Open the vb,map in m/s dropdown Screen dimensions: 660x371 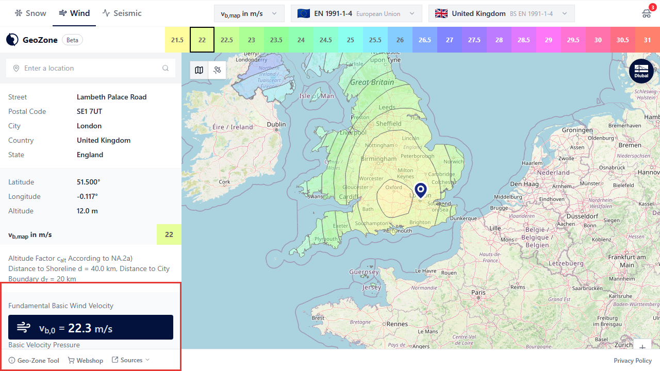tap(249, 13)
